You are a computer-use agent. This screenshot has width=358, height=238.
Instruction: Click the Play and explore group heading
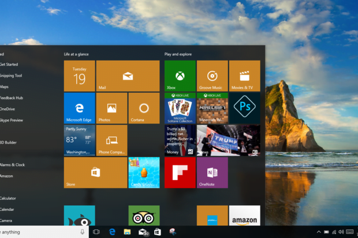tap(178, 54)
